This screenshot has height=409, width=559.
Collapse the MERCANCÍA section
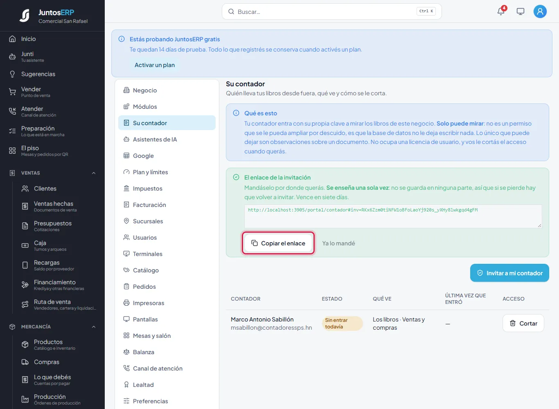(x=94, y=327)
